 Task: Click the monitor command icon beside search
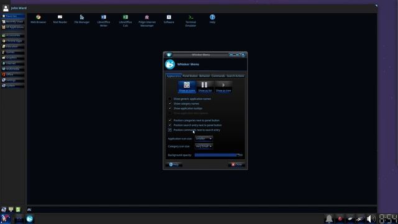[x=11, y=210]
